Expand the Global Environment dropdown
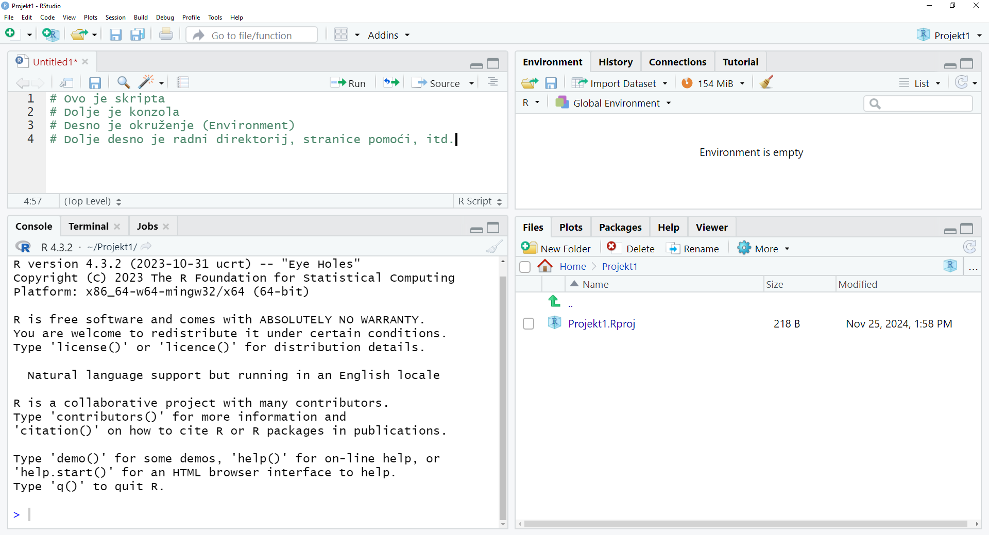Viewport: 989px width, 535px height. click(x=613, y=103)
